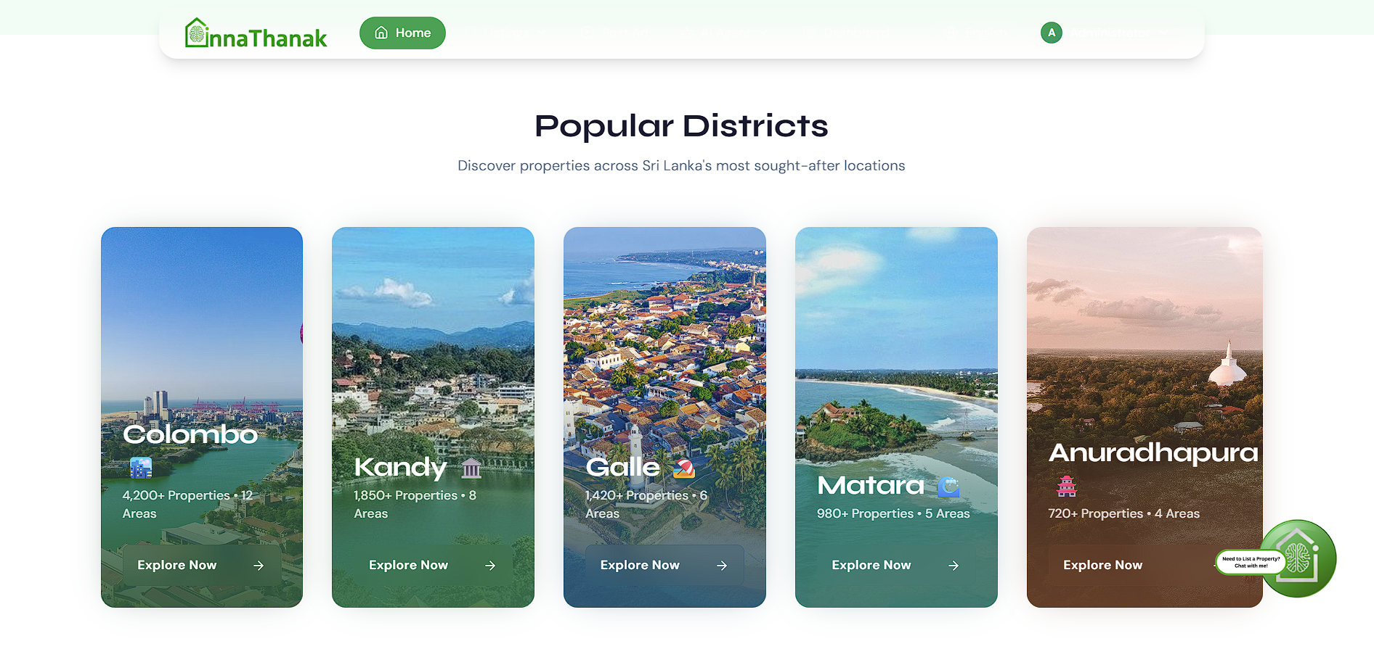Click '1,850+ Properties • 8 Areas' text
This screenshot has width=1374, height=649.
[415, 504]
